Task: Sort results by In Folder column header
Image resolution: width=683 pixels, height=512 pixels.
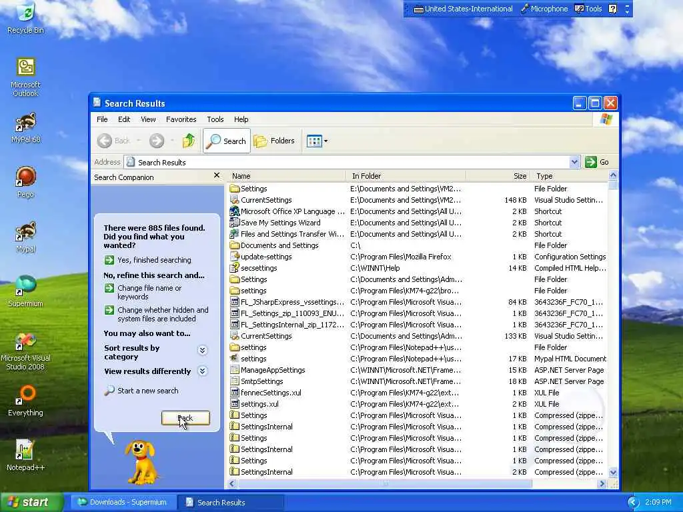Action: (406, 176)
